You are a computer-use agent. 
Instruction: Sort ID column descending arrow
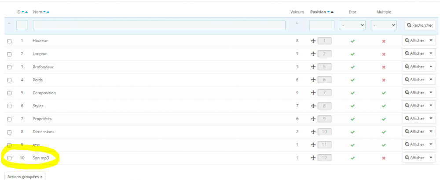[x=23, y=12]
